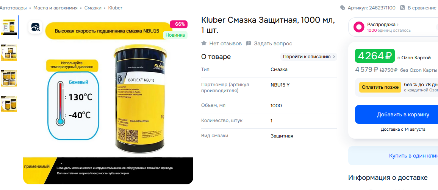438x190 pixels.
Task: Open the Автотовары breadcrumb
Action: pyautogui.click(x=13, y=8)
